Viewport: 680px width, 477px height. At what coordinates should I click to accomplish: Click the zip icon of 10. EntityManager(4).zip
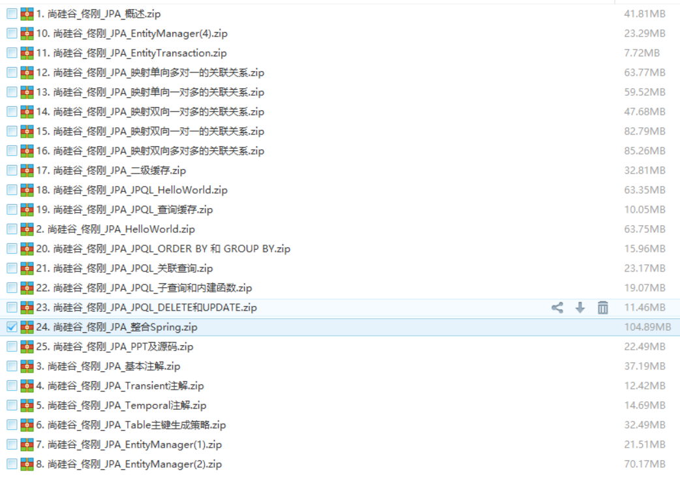[x=27, y=33]
